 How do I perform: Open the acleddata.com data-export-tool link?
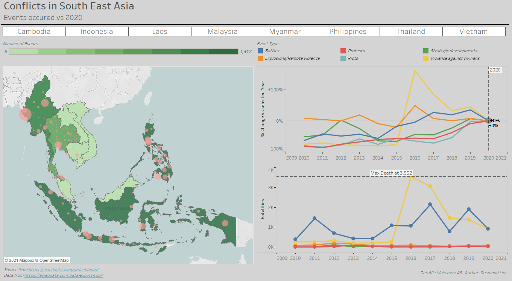click(64, 275)
